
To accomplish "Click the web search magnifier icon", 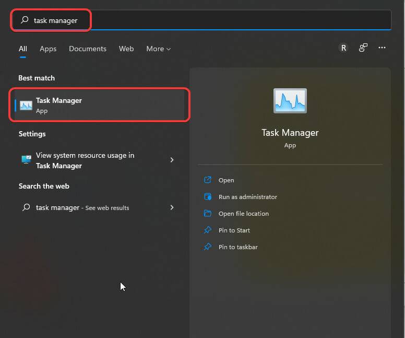I will [26, 207].
